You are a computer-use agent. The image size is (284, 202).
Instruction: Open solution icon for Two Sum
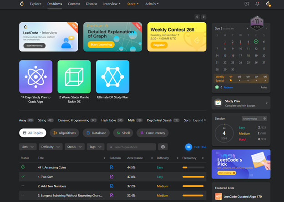(x=112, y=177)
